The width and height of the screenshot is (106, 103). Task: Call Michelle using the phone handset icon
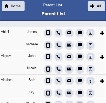[59, 45]
